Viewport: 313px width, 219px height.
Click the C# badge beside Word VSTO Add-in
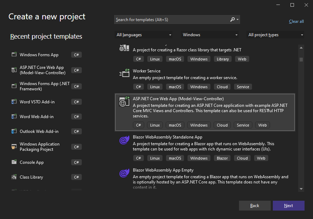pos(76,102)
